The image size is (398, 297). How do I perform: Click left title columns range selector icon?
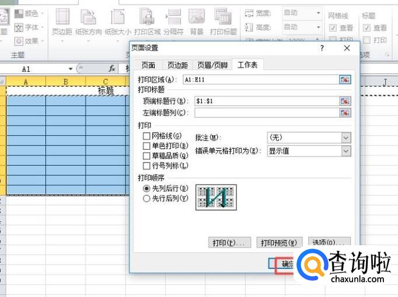click(345, 112)
